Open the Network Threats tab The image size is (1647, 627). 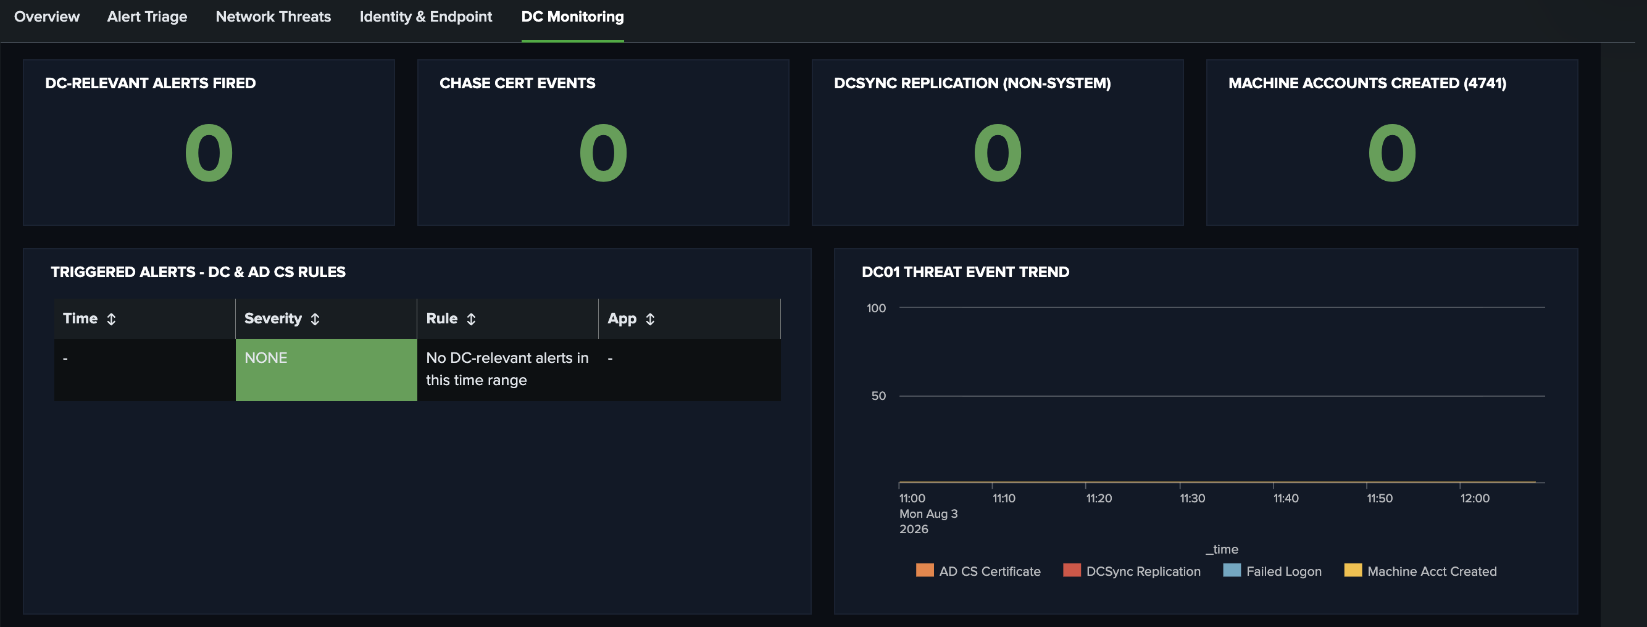click(273, 17)
